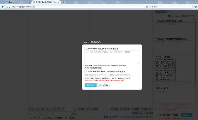Select 【エンタメ】 in category list
Screen dimensions: 198x120
pos(164,65)
